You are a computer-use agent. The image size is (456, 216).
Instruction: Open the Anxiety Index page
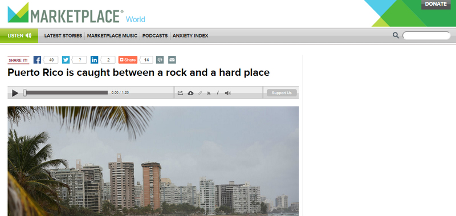pos(190,36)
